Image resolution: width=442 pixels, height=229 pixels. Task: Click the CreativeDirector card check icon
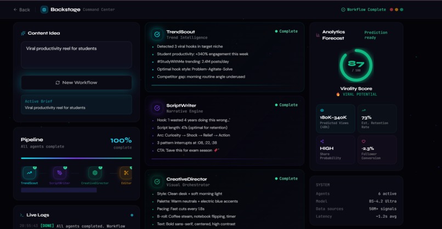pyautogui.click(x=157, y=181)
